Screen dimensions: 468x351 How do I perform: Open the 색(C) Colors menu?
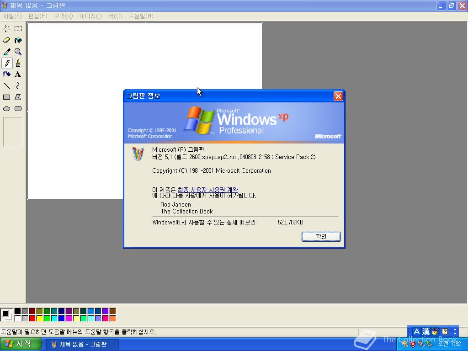(115, 16)
